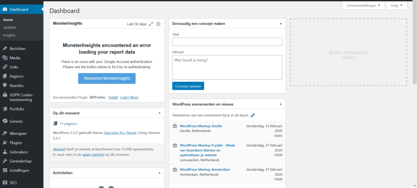
Task: Open the 11 pagina's link
Action: click(x=68, y=123)
